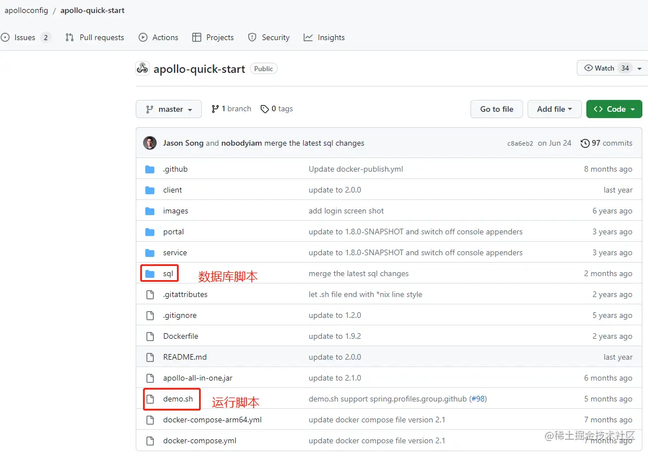Open the .gitattributes file name

[x=185, y=295]
